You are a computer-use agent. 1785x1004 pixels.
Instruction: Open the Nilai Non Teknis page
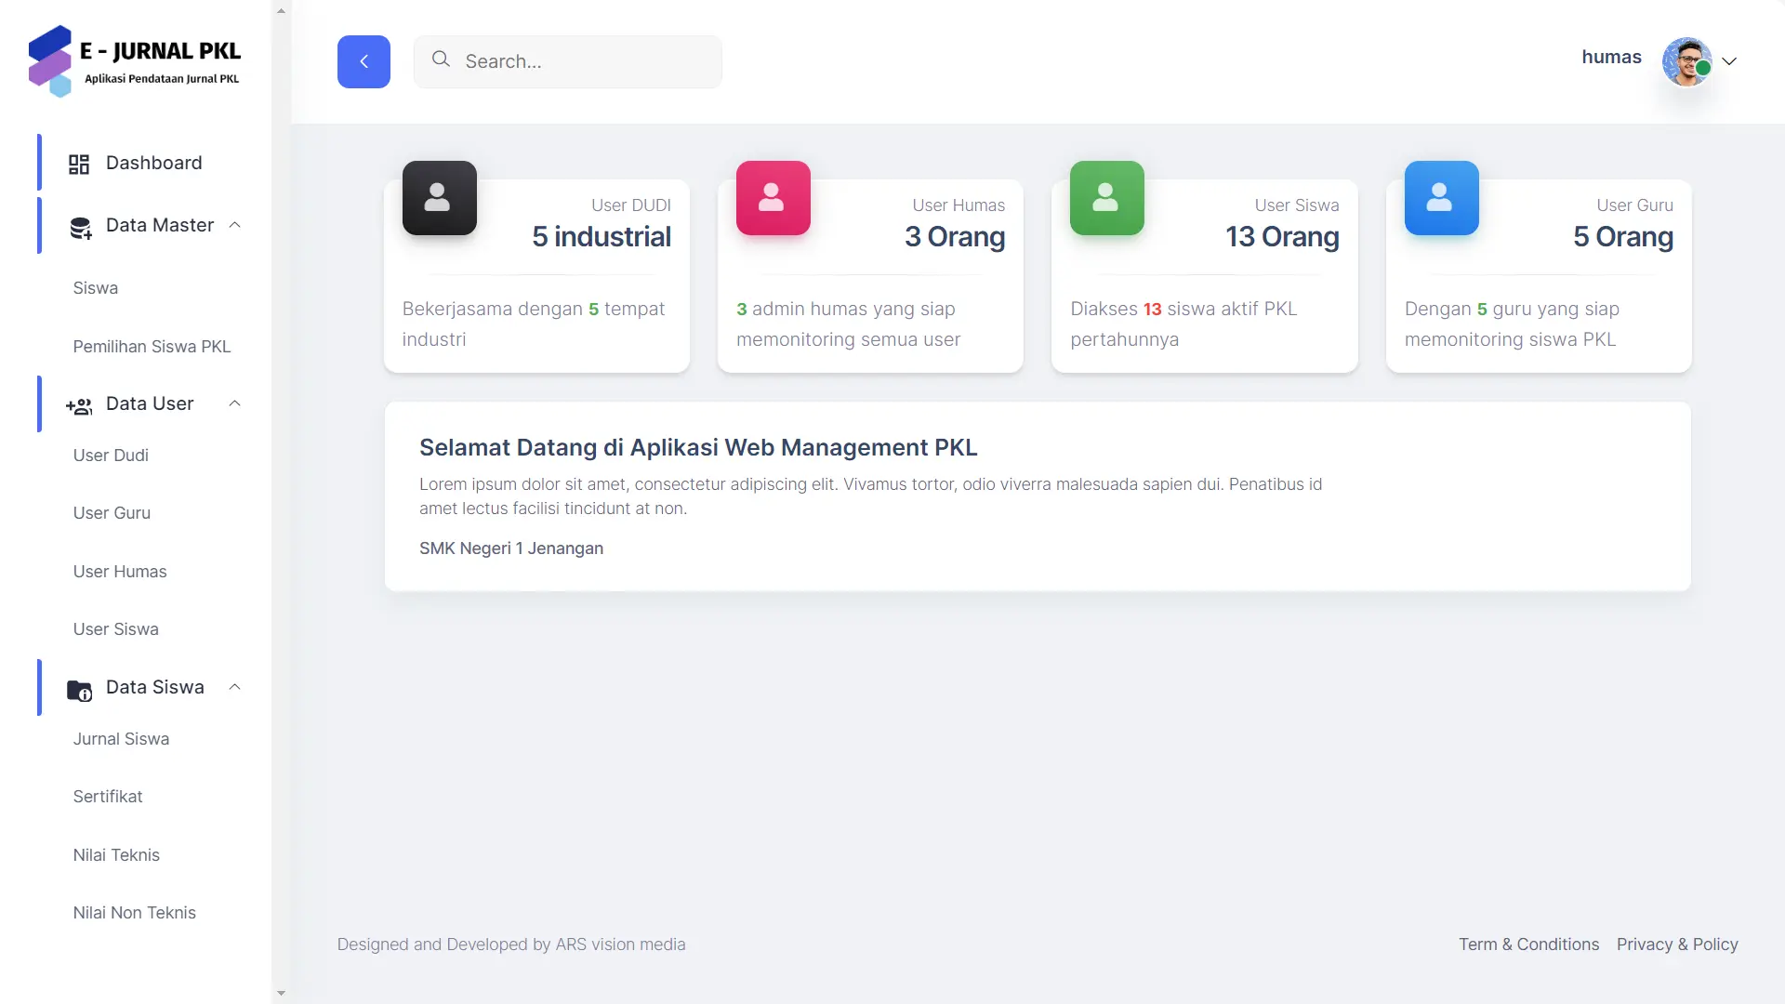pyautogui.click(x=135, y=913)
